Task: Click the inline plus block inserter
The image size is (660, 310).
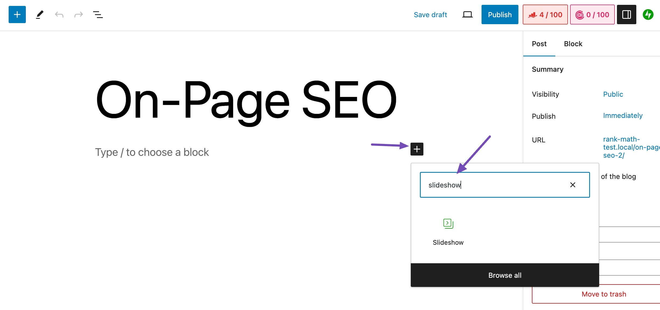Action: click(417, 149)
